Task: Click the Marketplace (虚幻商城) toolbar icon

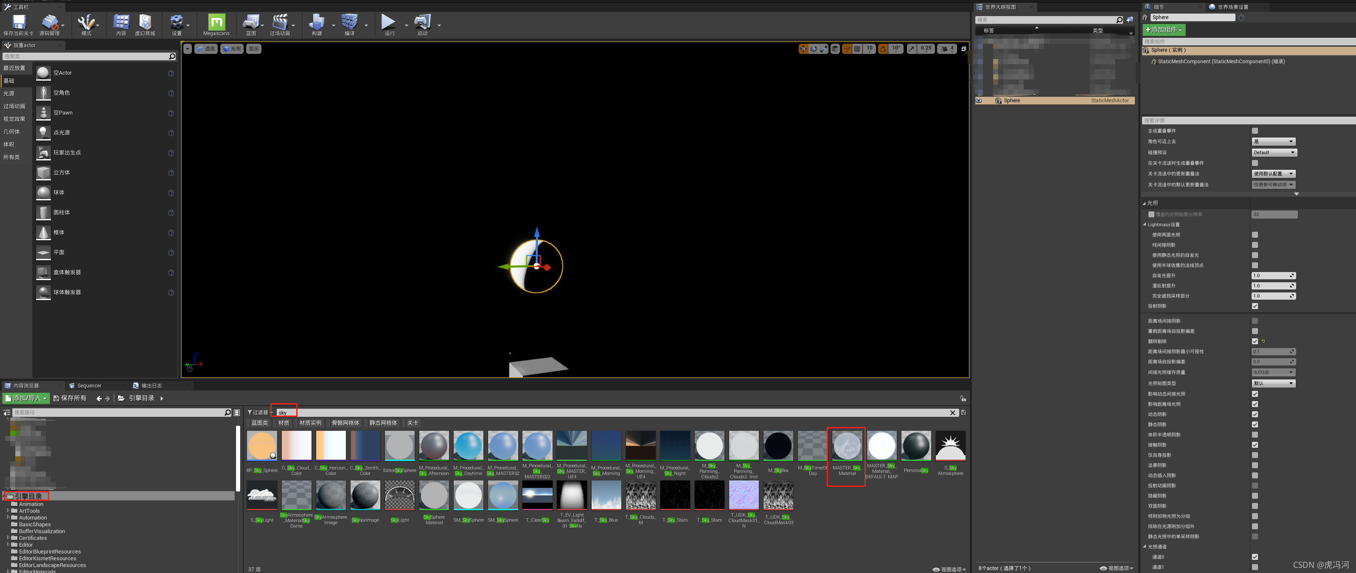Action: click(x=145, y=22)
